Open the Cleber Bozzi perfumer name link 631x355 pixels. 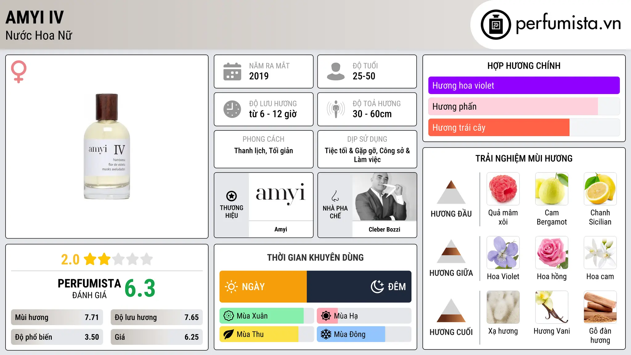pos(385,229)
